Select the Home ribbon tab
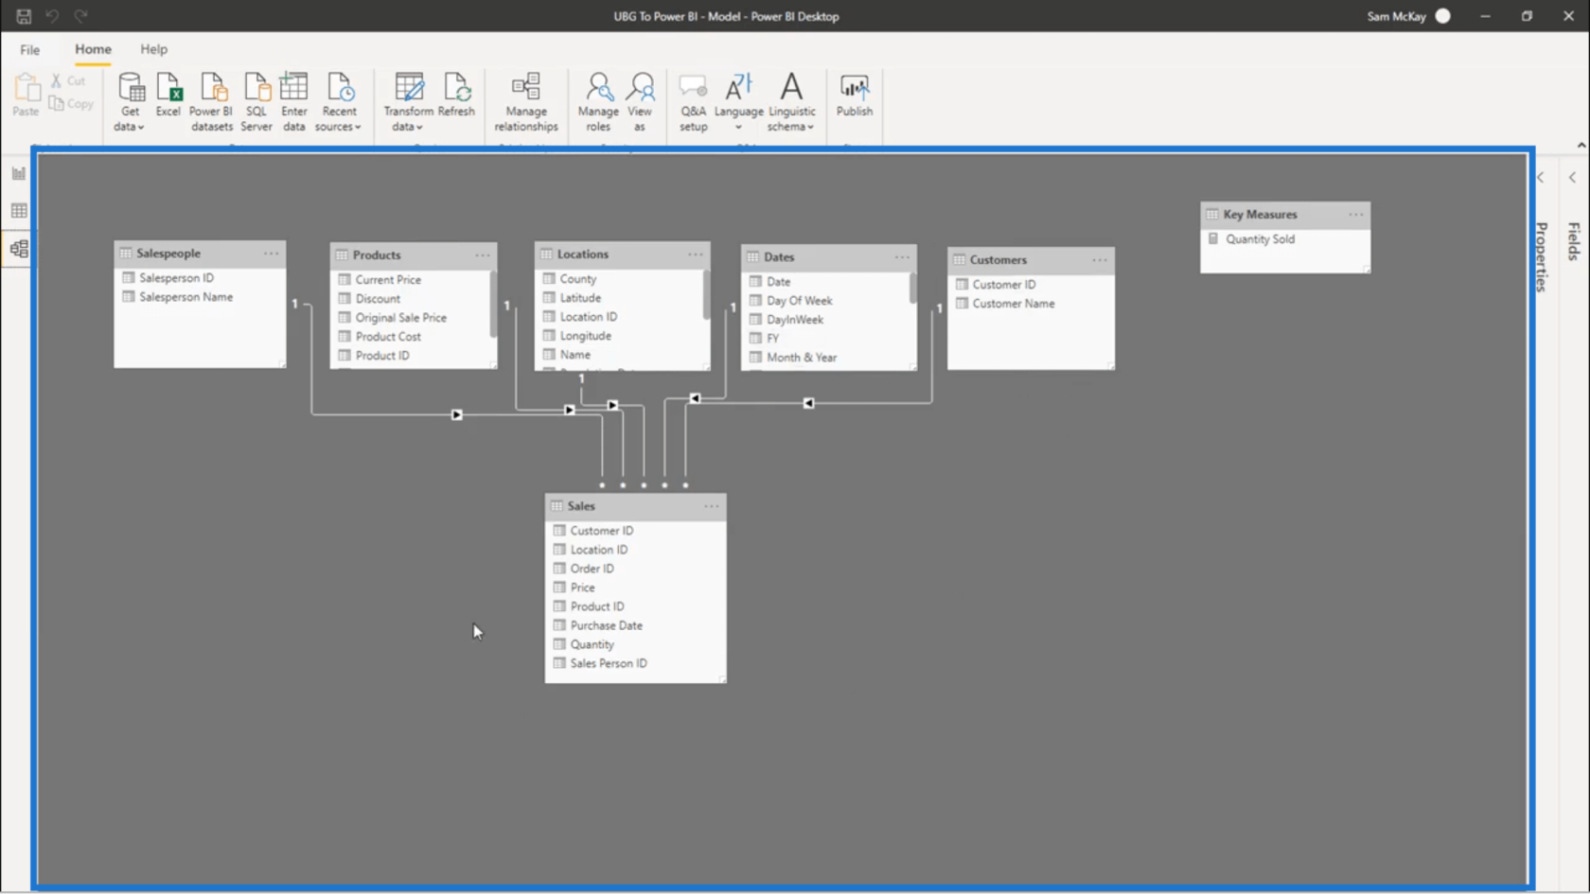The width and height of the screenshot is (1590, 894). [93, 49]
